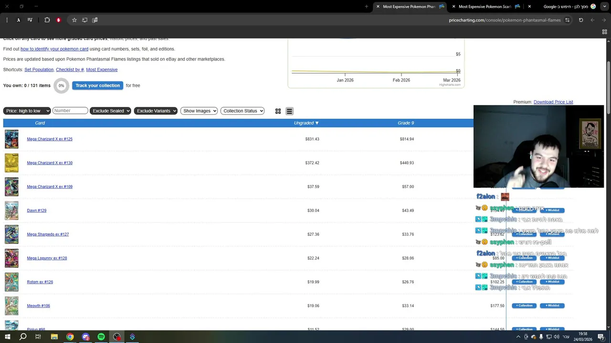
Task: Open the Price: high to low dropdown
Action: (x=27, y=111)
